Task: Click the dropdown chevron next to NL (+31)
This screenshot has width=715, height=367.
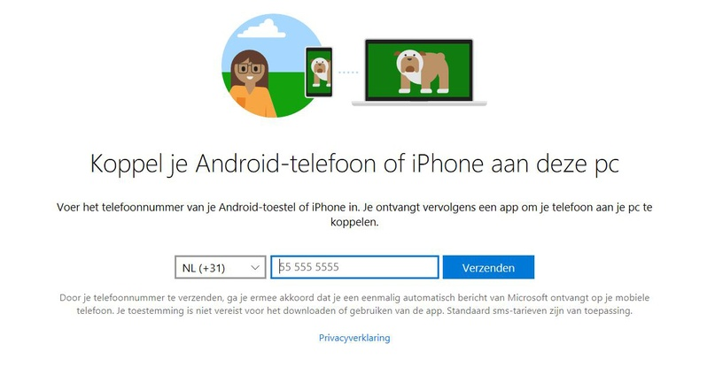Action: 255,268
